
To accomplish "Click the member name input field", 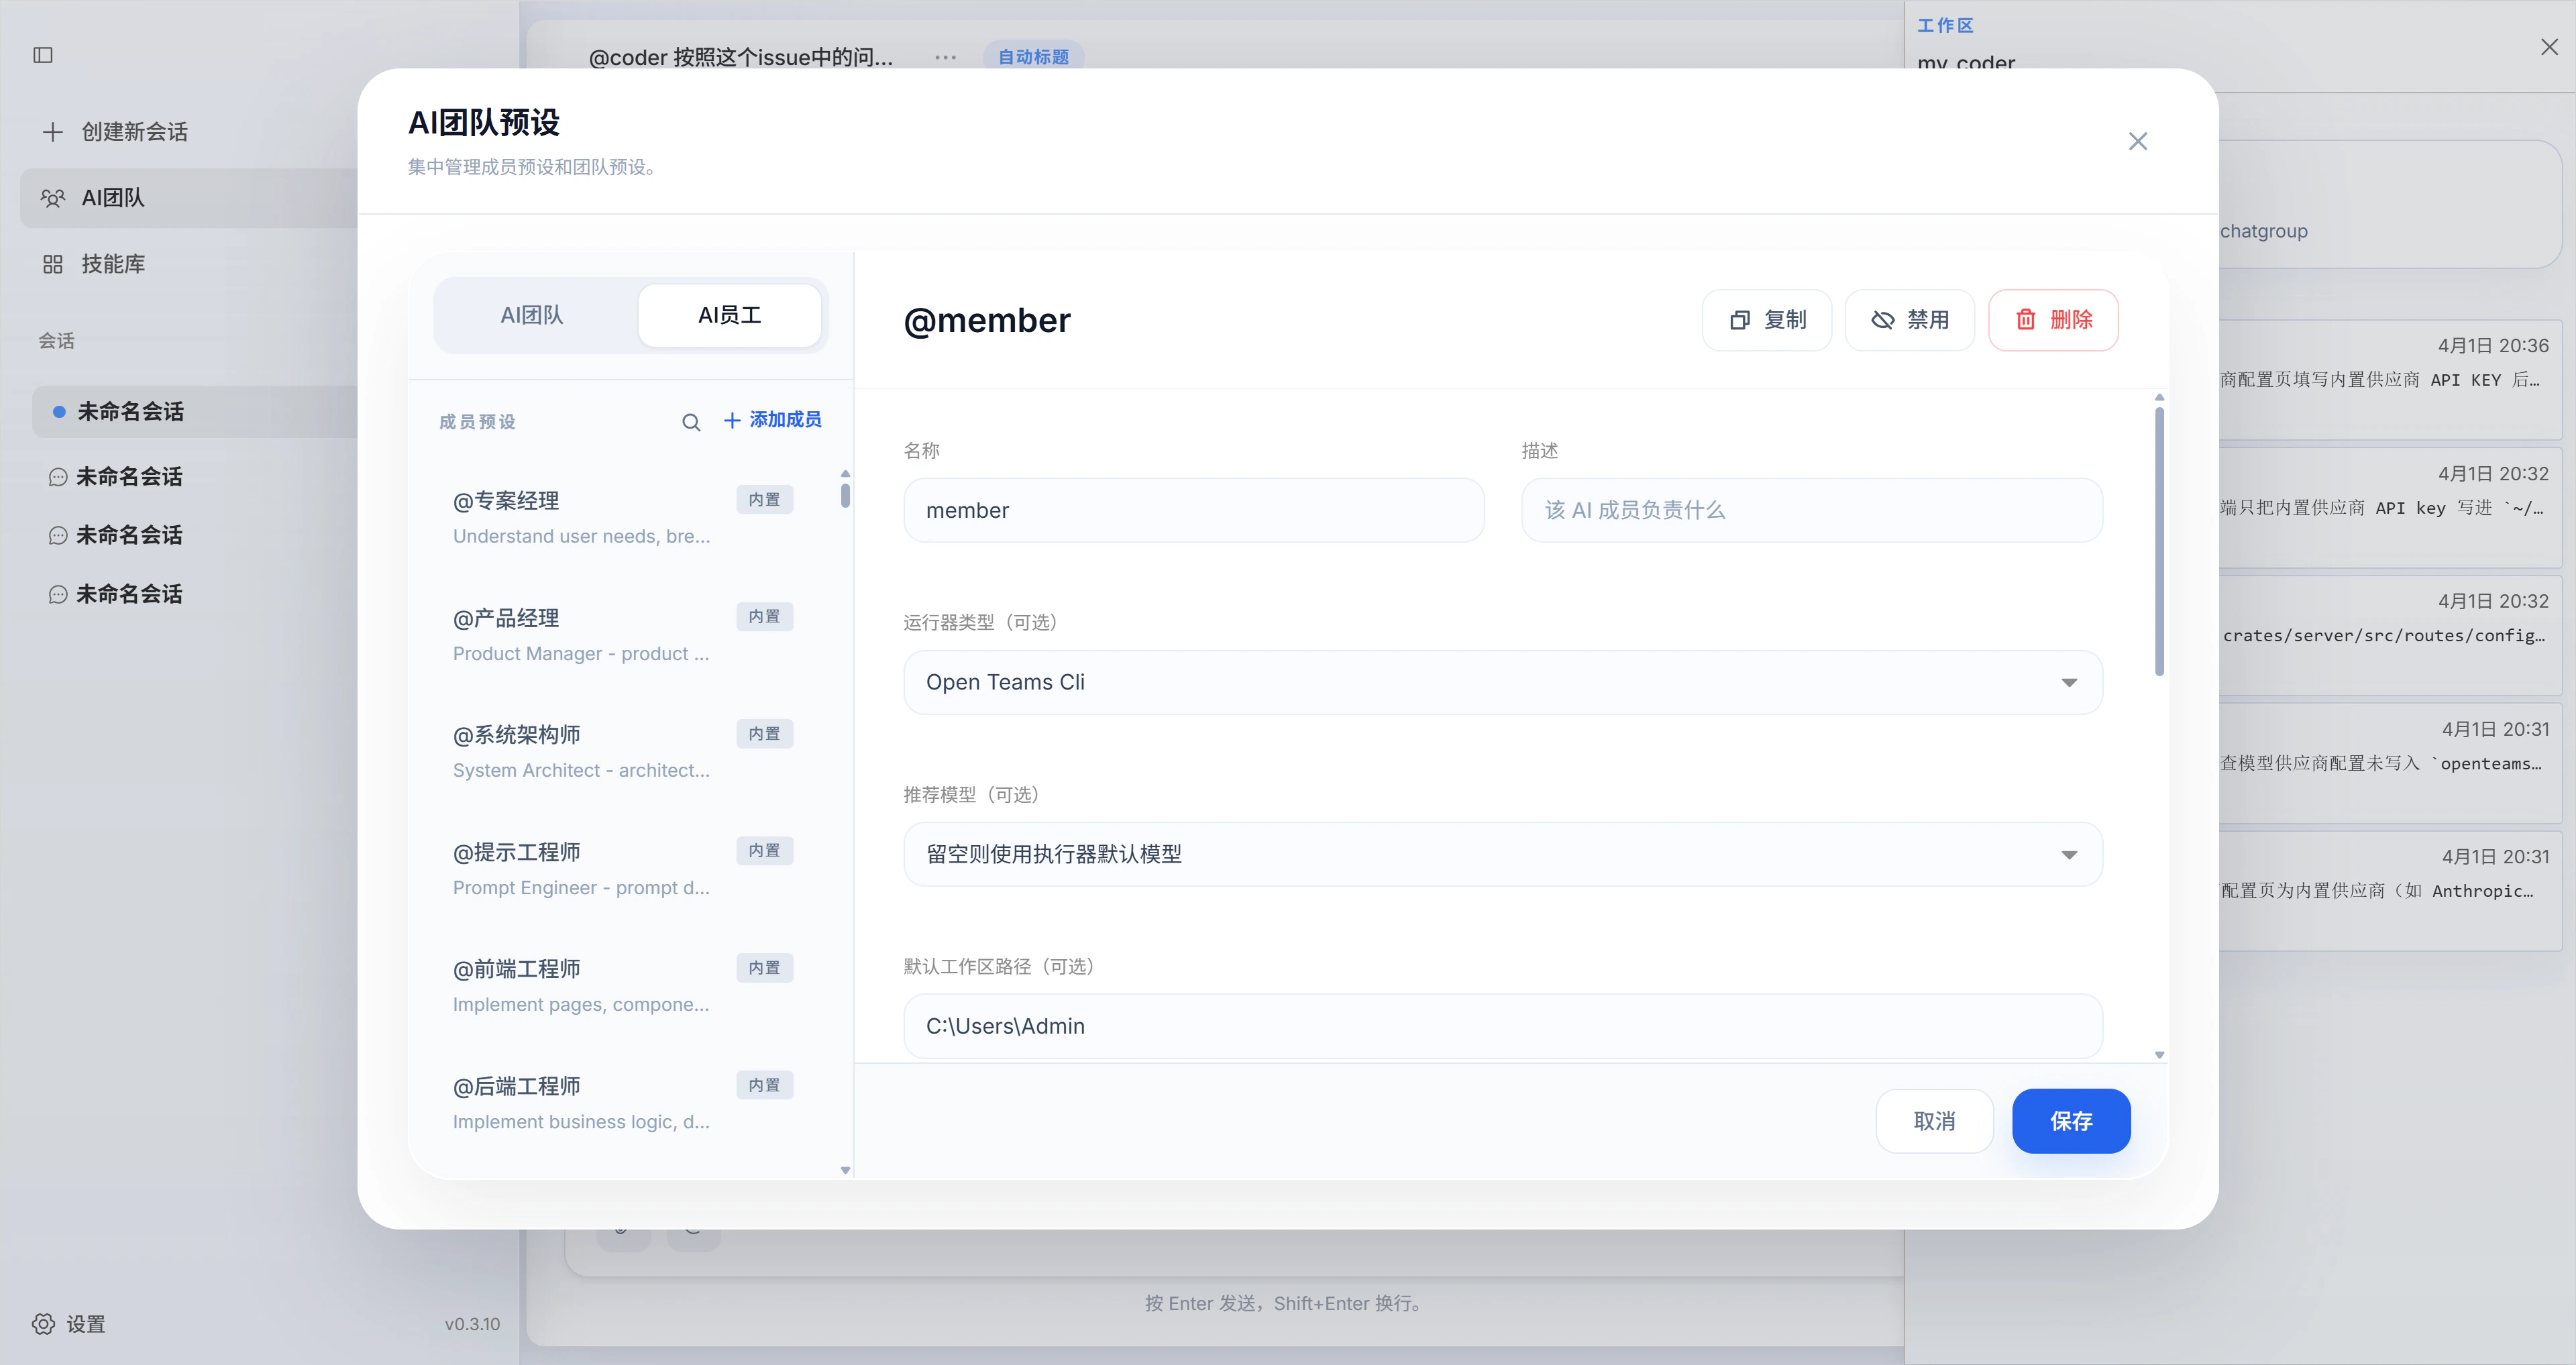I will [1193, 510].
